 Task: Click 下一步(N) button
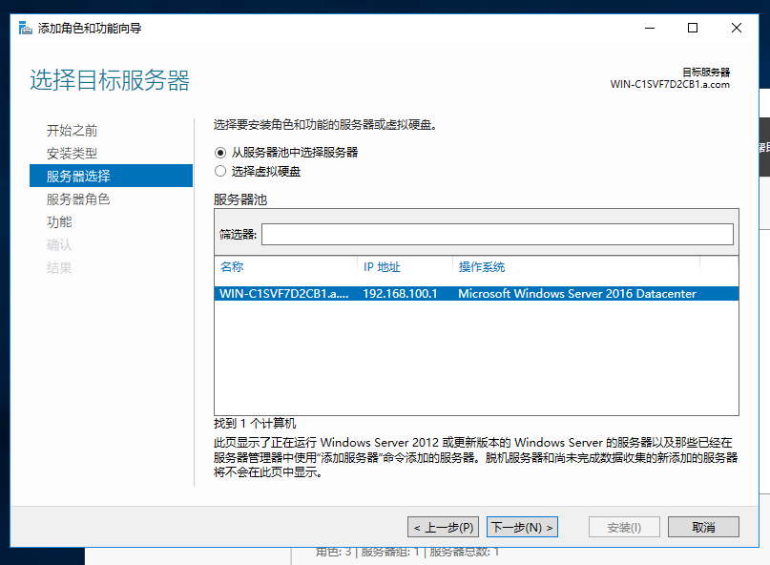pos(522,527)
